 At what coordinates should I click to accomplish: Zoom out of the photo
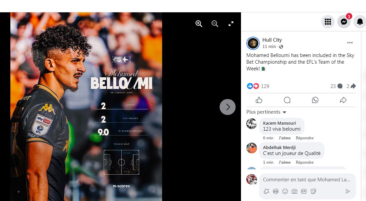pos(215,24)
